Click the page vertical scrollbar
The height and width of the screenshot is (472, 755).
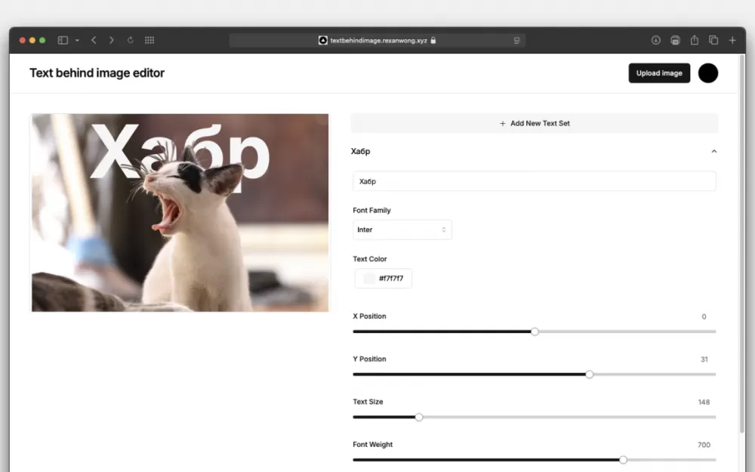(x=741, y=244)
